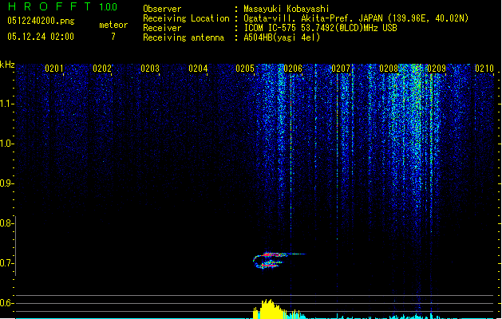Click the Receiving Location label
Viewport: 502px width, 319px height.
coord(186,18)
